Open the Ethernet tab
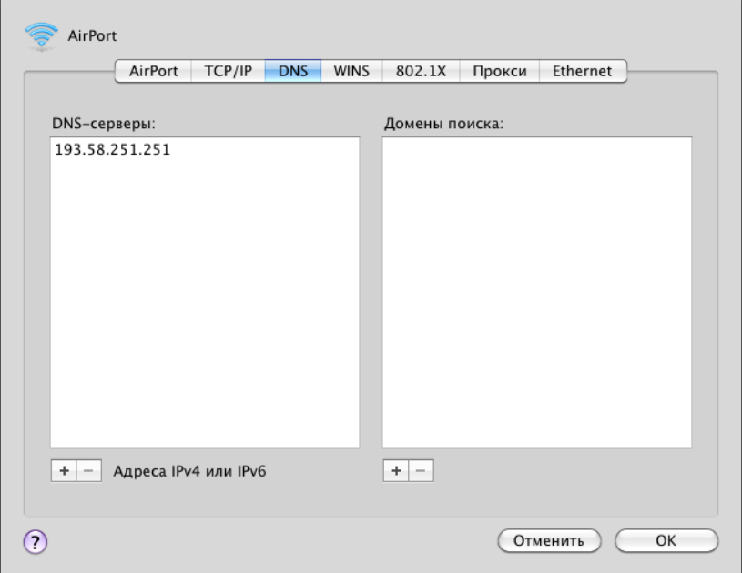The height and width of the screenshot is (573, 742). coord(583,72)
